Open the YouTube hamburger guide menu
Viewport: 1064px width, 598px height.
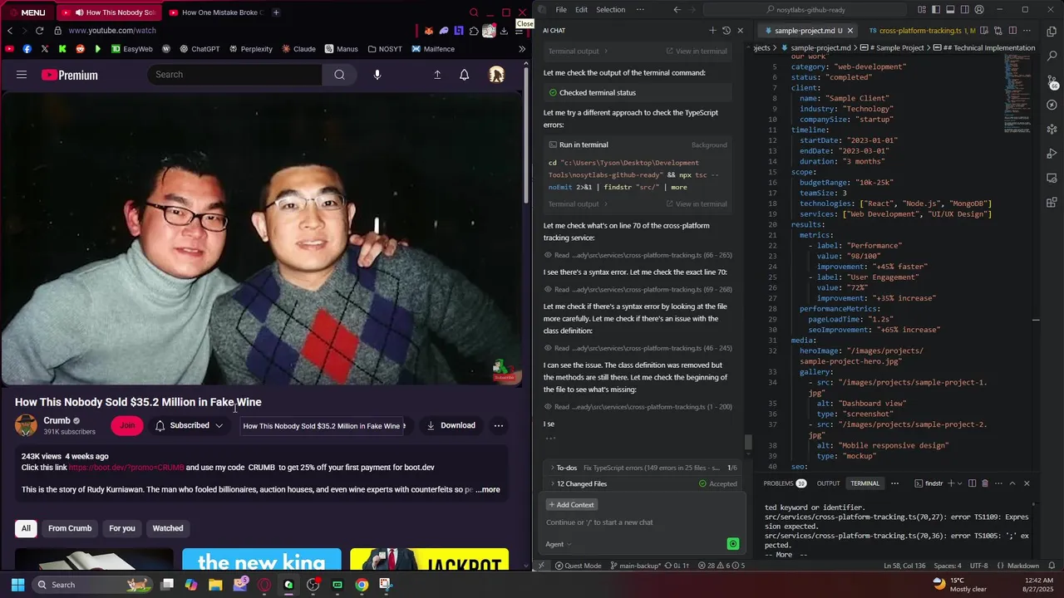pyautogui.click(x=22, y=75)
